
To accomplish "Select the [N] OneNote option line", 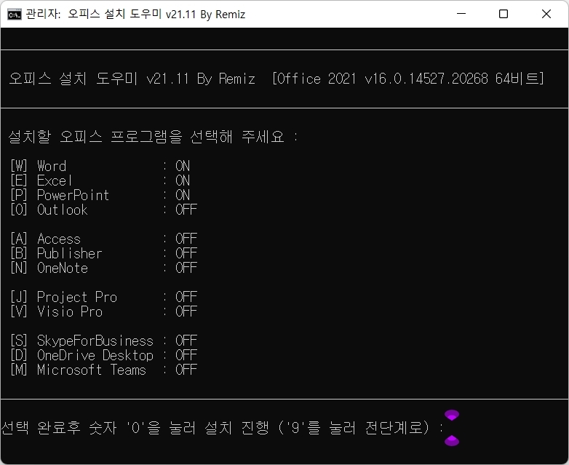I will 103,268.
